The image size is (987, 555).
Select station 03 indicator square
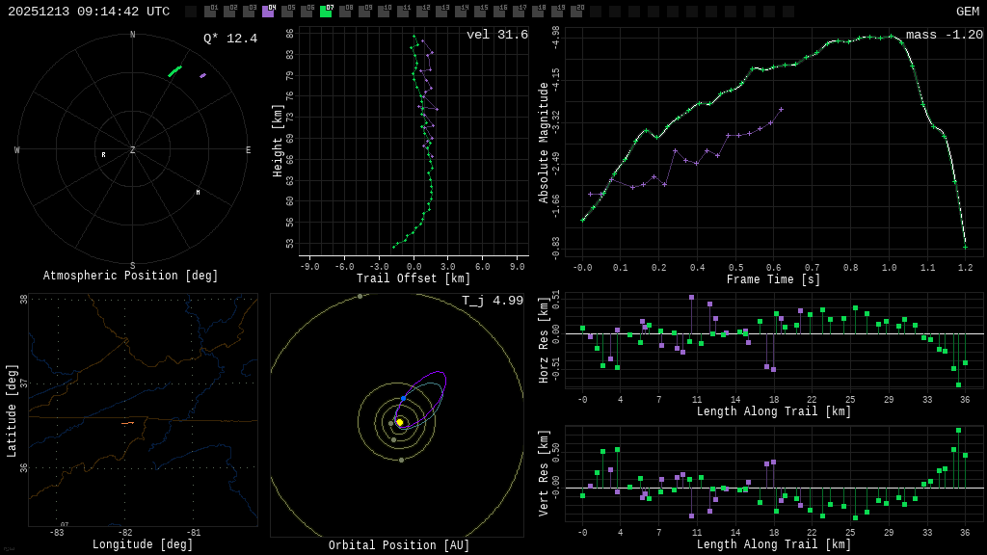249,12
